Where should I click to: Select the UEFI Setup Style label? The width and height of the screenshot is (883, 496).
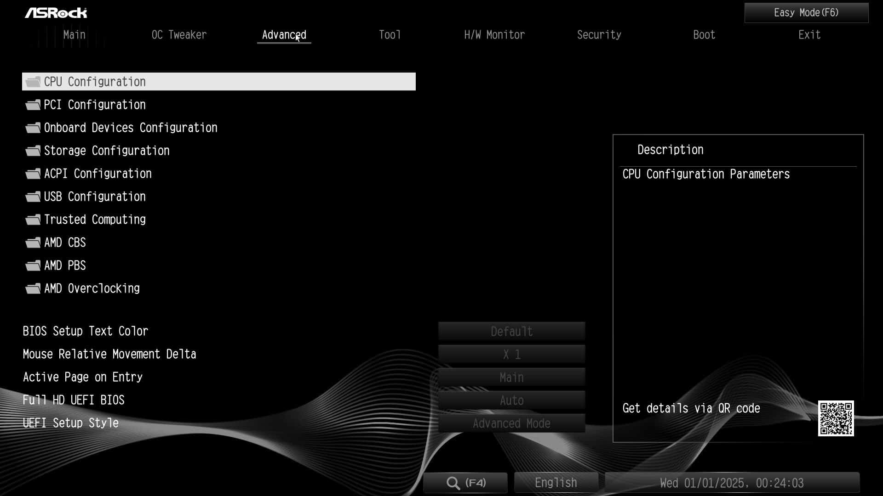coord(71,423)
